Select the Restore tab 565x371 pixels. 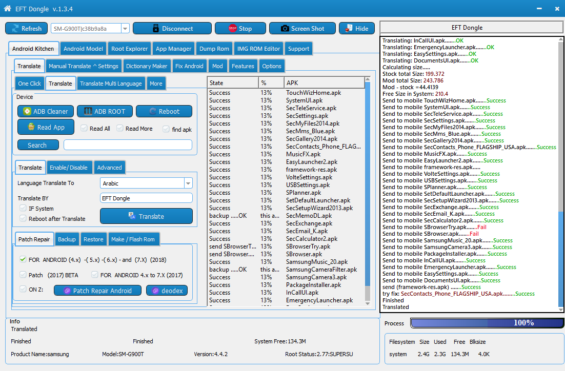pyautogui.click(x=93, y=239)
